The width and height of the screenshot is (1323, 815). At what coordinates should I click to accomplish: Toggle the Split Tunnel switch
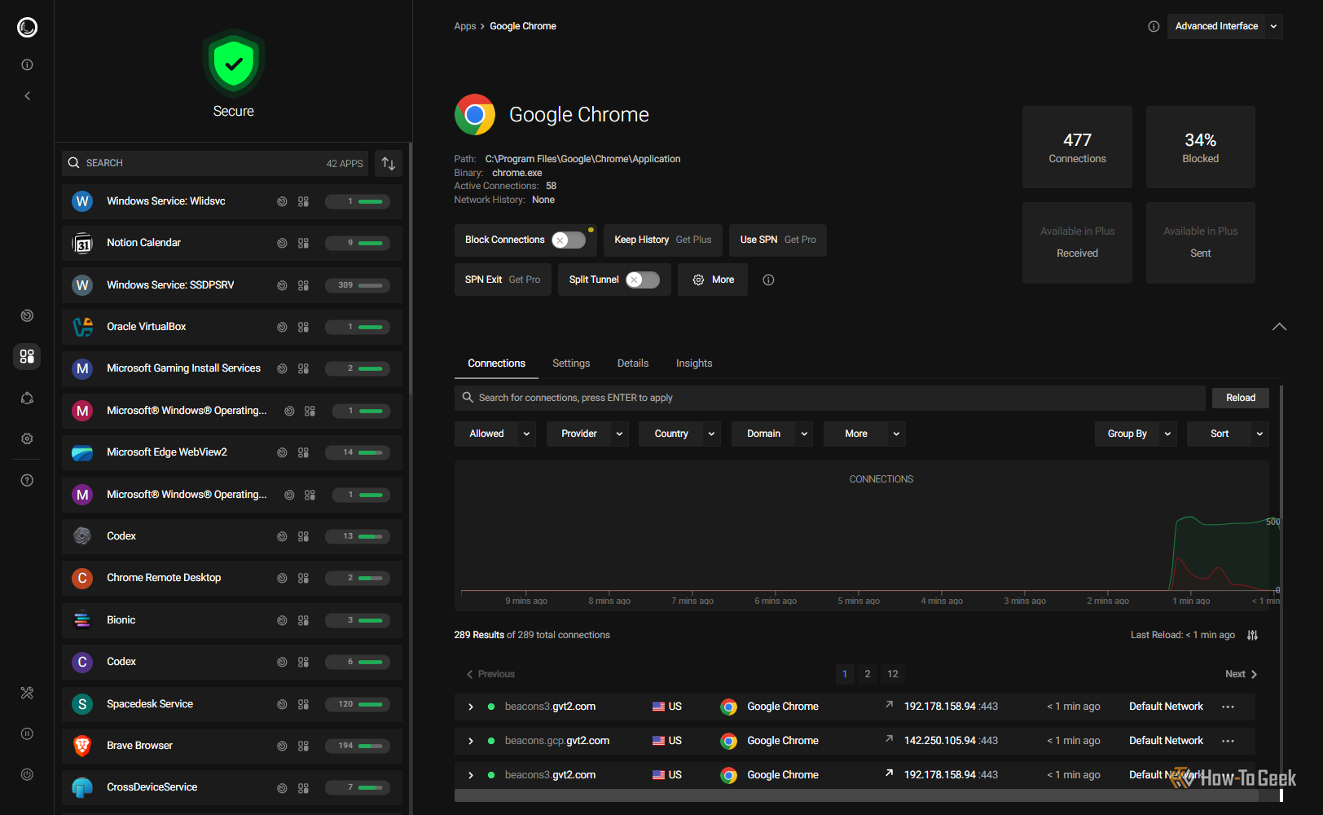[x=643, y=280]
